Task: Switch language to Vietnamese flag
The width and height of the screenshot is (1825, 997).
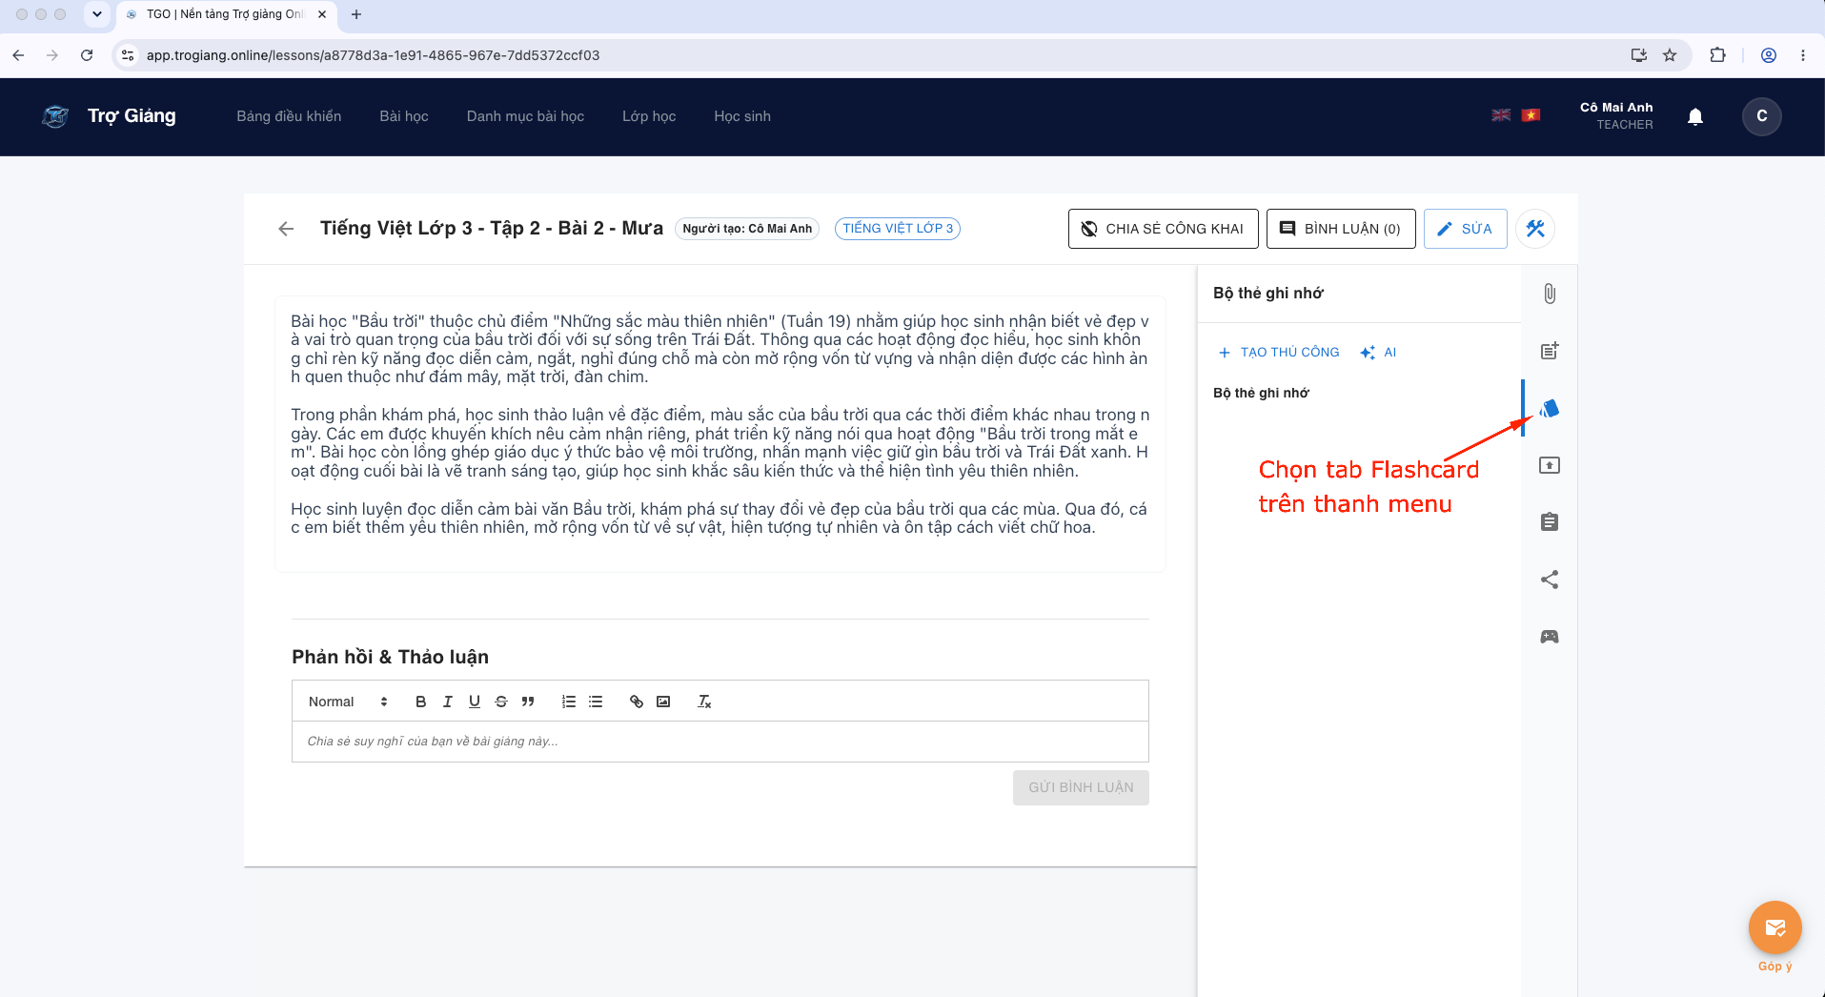Action: tap(1531, 115)
